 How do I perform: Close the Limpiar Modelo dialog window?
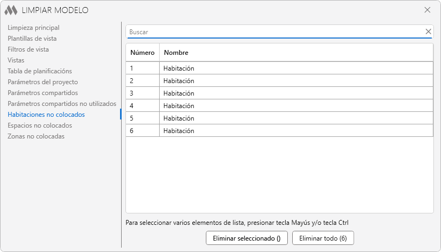click(427, 10)
